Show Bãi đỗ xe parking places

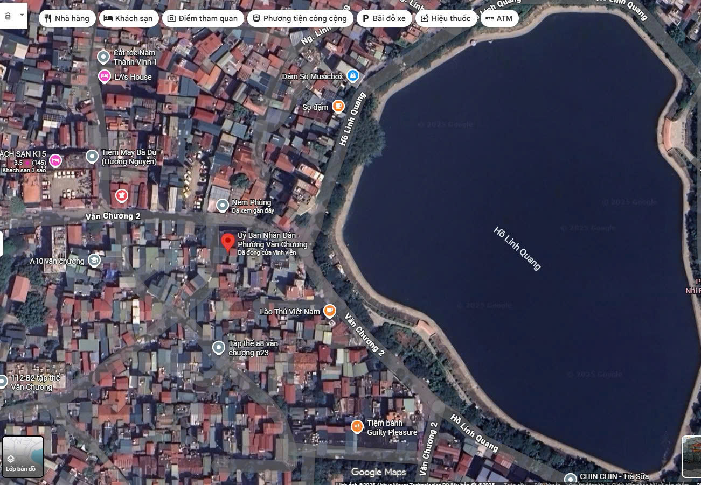point(384,18)
